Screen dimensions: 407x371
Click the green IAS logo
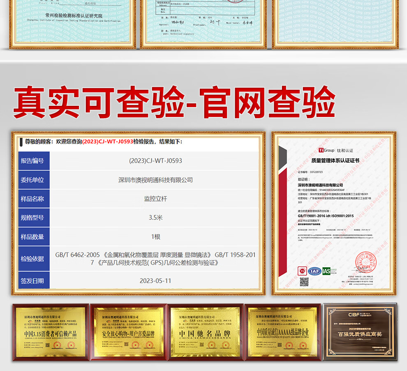(x=326, y=271)
